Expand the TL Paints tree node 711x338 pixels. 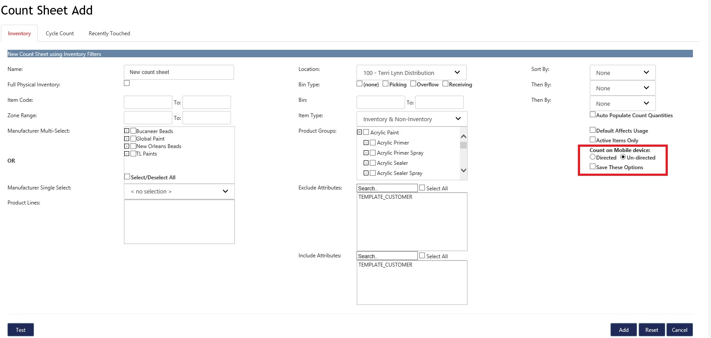127,154
